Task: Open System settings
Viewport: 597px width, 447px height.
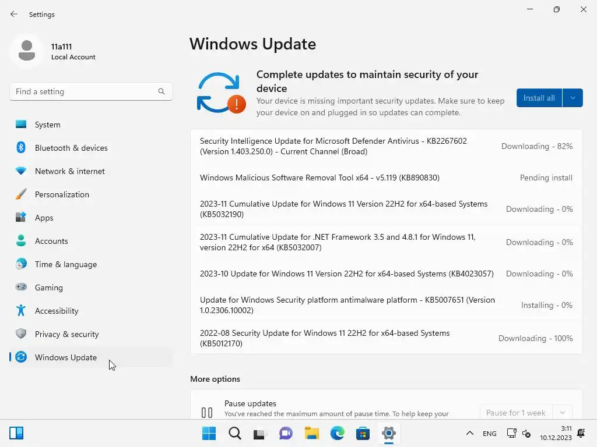Action: pos(90,125)
